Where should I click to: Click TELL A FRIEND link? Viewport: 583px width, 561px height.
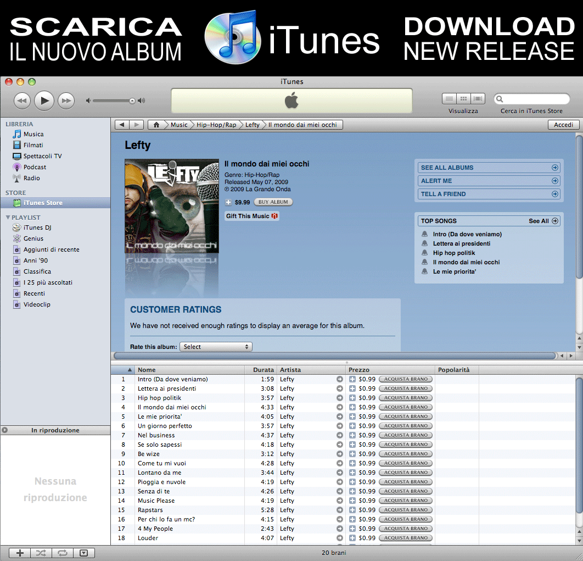(x=489, y=194)
